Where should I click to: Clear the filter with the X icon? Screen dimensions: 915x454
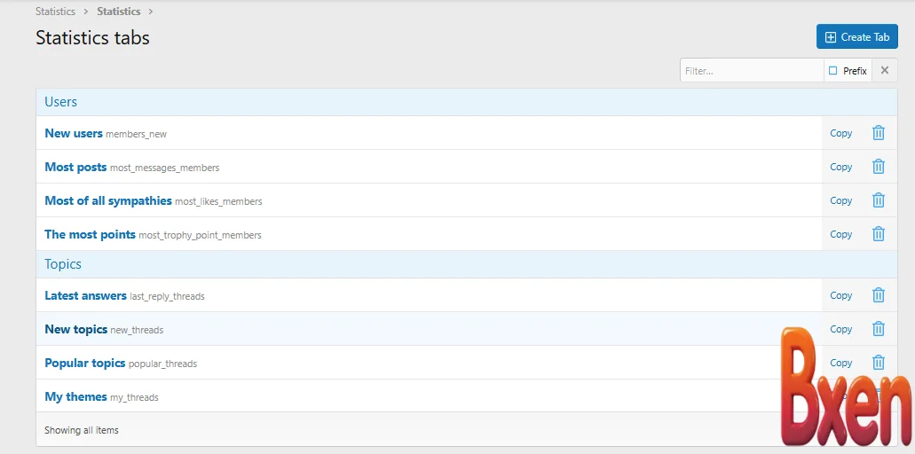[884, 70]
